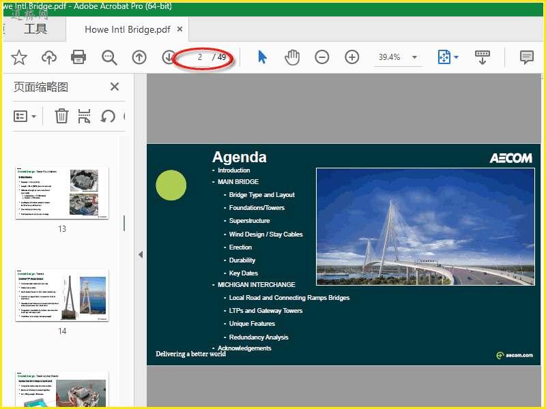Screen dimensions: 546x409
Task: Select the Howe Intl Bridge.pdf tab
Action: point(127,30)
